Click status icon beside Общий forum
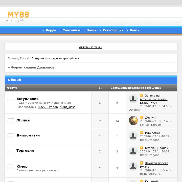 pyautogui.click(x=11, y=121)
